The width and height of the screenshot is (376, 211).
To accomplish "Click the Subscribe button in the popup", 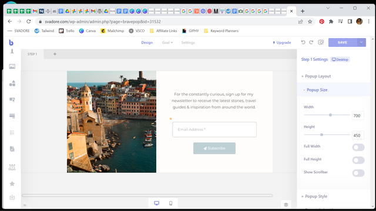I will pos(214,148).
